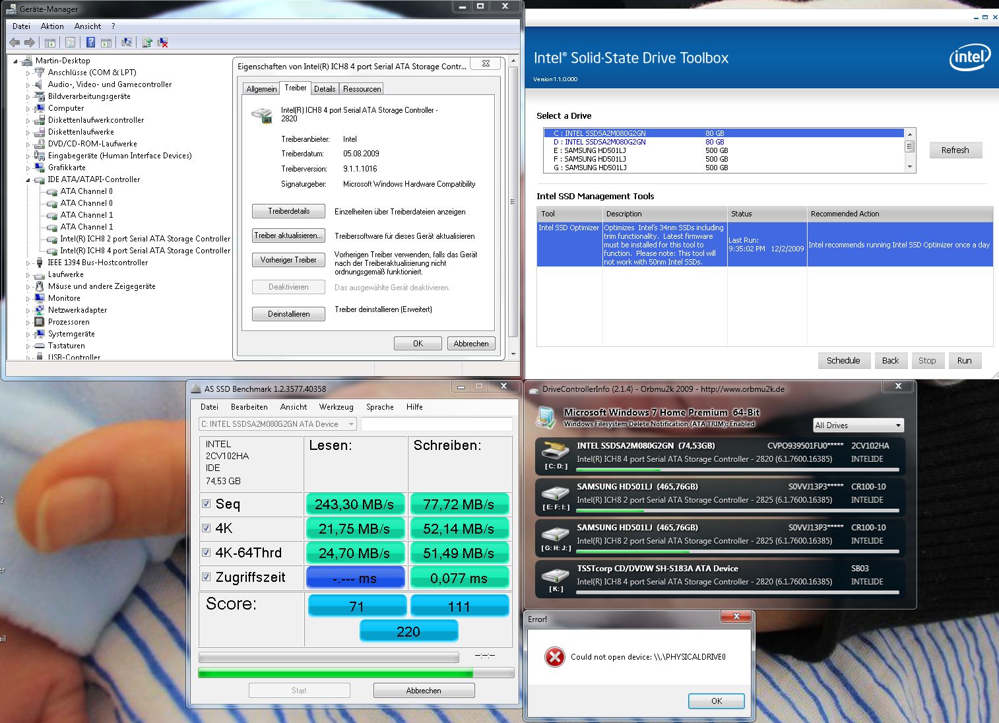Screen dimensions: 999x723
Task: Expand Anschlüsse (COM & LPT) node
Action: [x=28, y=73]
